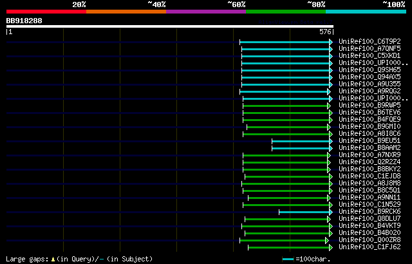Open the UniRef100_Q94AX5 hit label
The image size is (412, 264).
pyautogui.click(x=370, y=77)
